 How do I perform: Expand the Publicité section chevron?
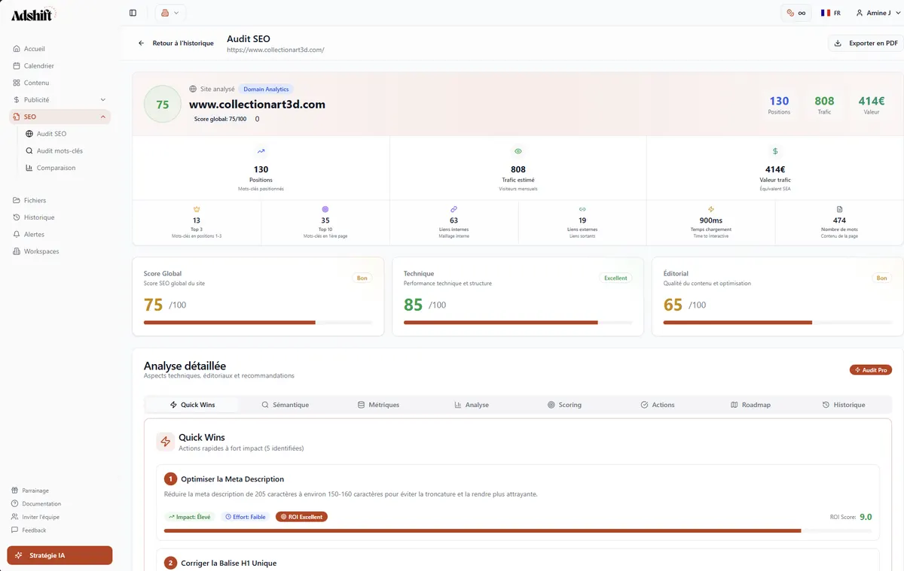point(103,100)
